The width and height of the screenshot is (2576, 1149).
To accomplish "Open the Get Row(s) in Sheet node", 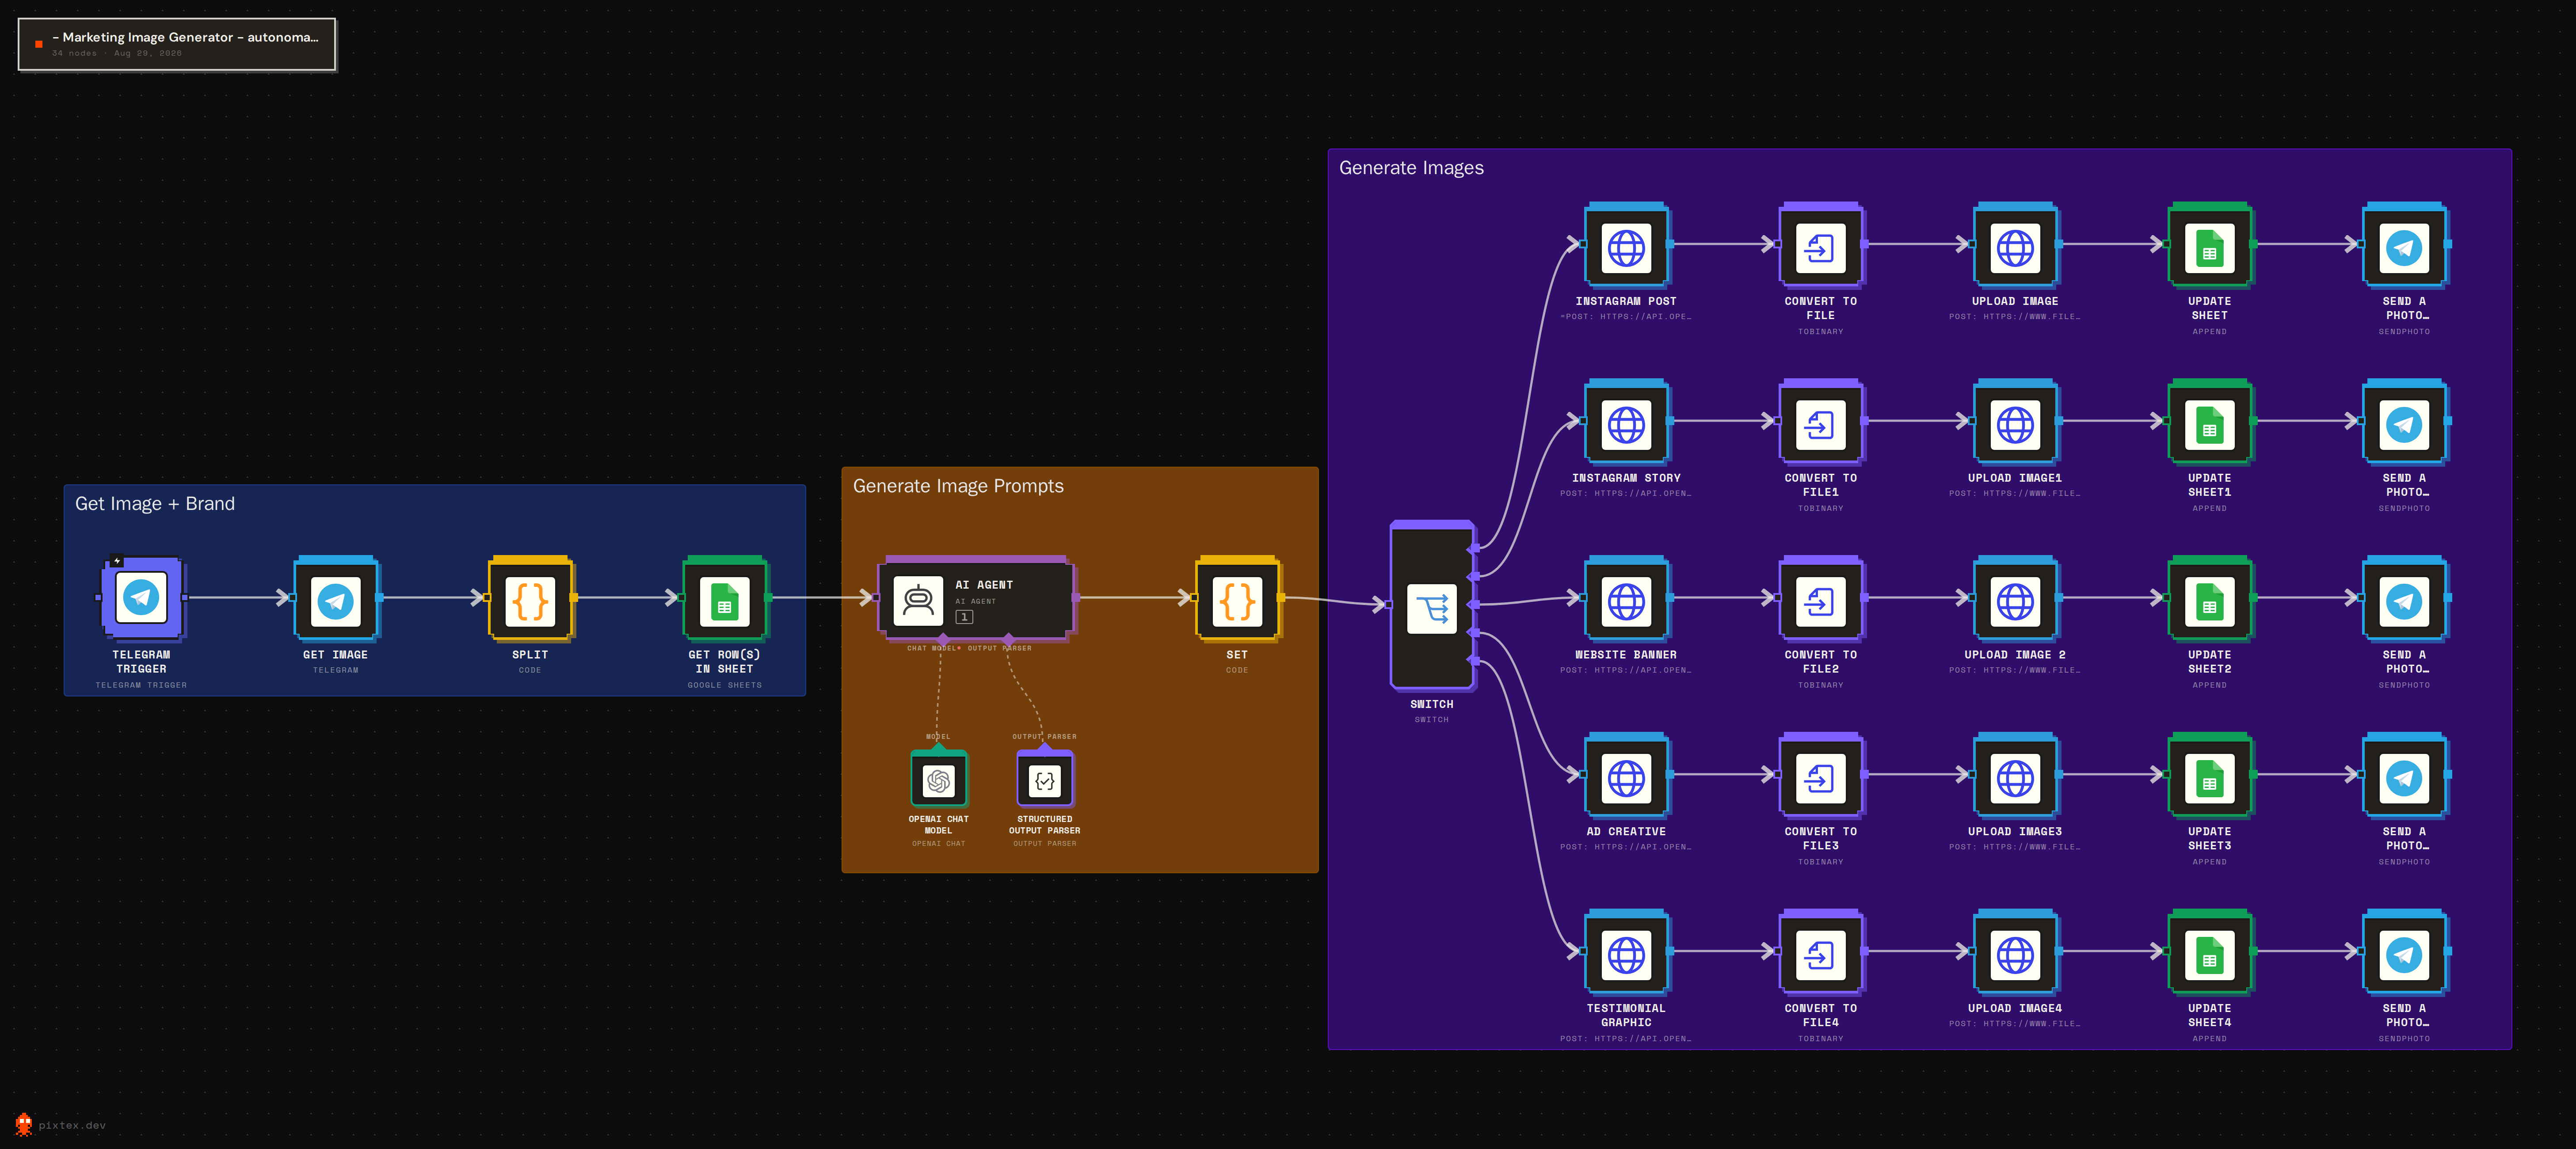I will coord(724,598).
